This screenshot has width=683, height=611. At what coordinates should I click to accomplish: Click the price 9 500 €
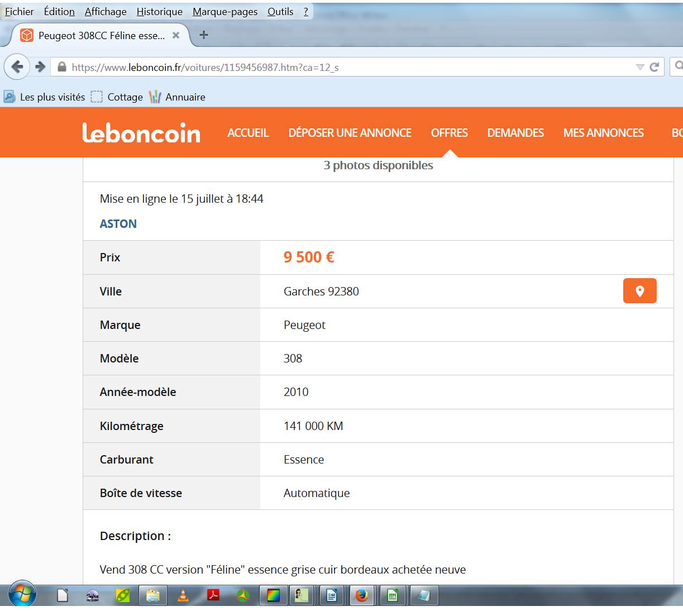click(x=309, y=257)
